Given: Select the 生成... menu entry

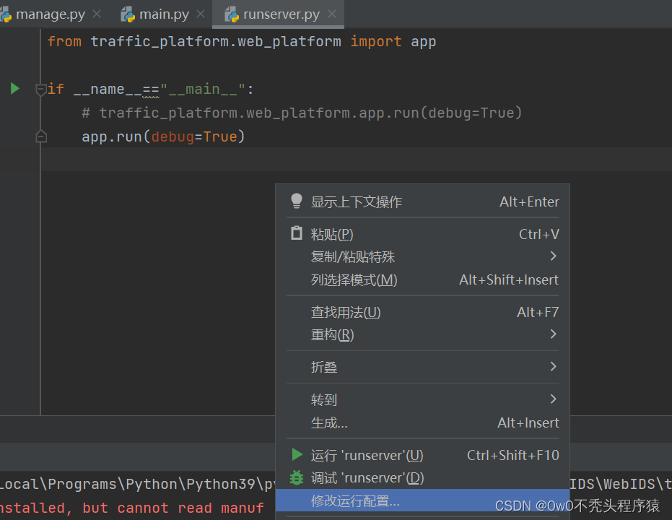Looking at the screenshot, I should pos(330,422).
